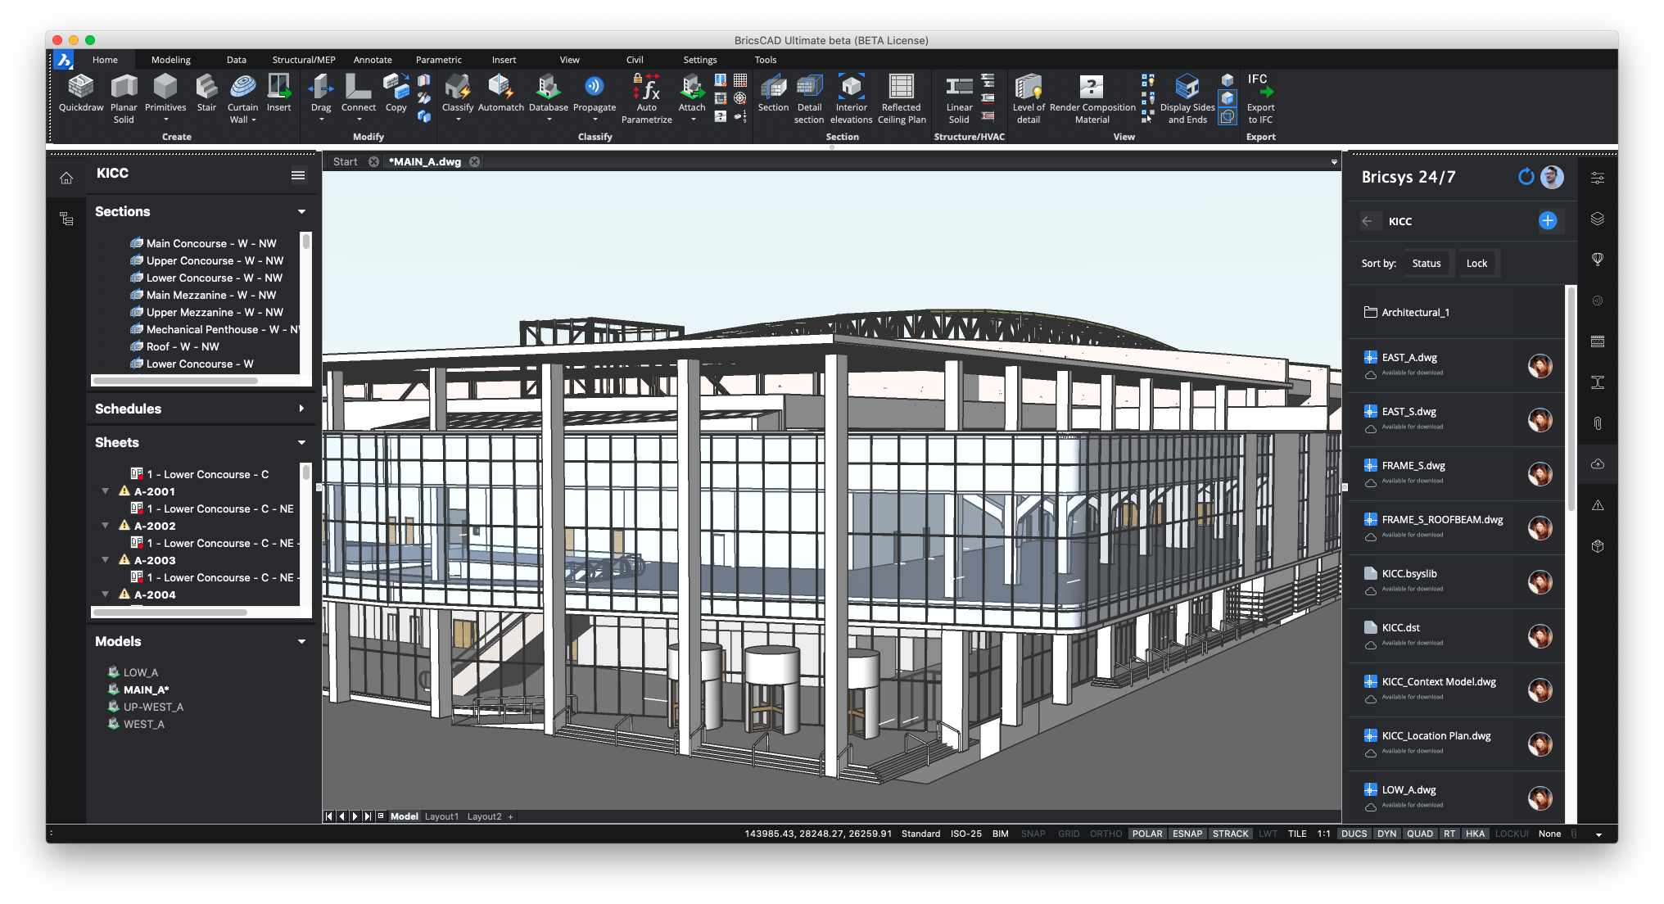Choose the Planar Solid tool
This screenshot has height=904, width=1664.
(124, 99)
